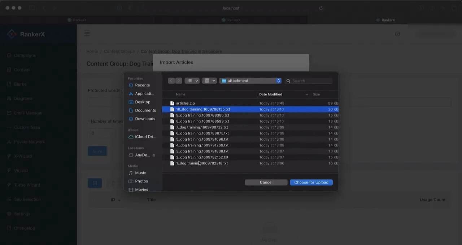This screenshot has width=462, height=245.
Task: Select 1_dog training.1609792318.txt file
Action: click(202, 163)
